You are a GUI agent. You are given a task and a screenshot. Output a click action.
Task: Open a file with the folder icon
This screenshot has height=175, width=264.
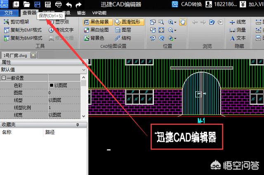pos(26,4)
